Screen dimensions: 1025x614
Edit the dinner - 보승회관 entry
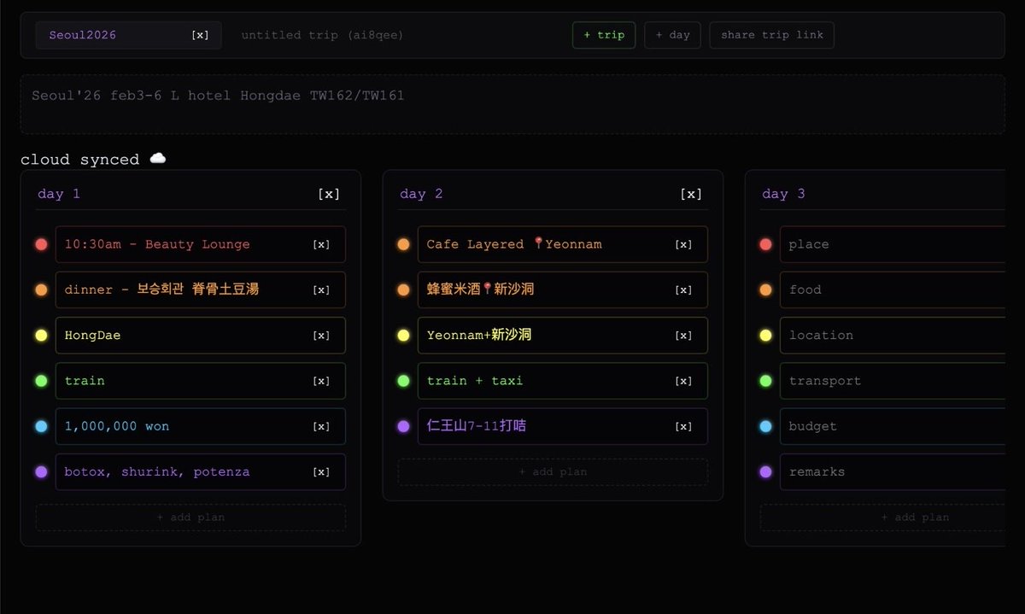click(x=201, y=289)
